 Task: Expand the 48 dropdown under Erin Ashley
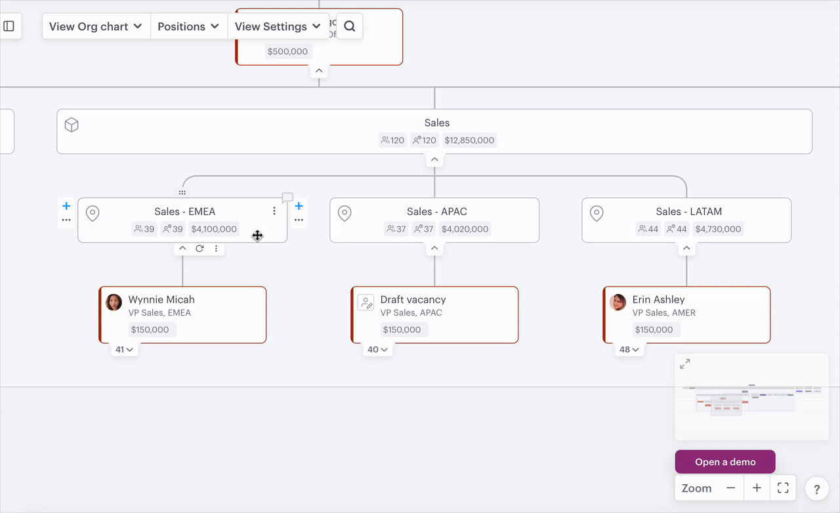629,349
